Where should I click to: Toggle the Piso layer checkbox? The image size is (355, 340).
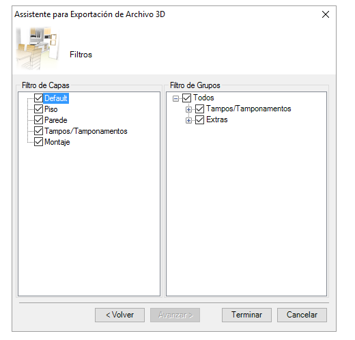pyautogui.click(x=38, y=109)
